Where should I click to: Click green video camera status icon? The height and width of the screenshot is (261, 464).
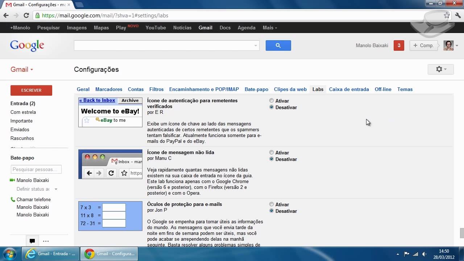pyautogui.click(x=12, y=180)
